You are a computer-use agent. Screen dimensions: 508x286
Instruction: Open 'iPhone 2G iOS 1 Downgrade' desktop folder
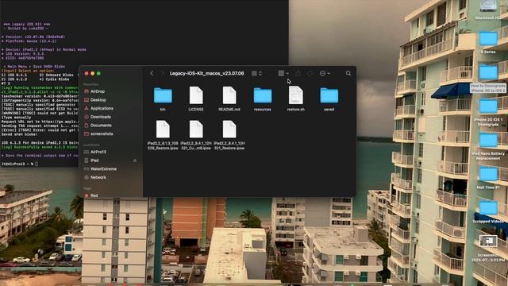click(x=488, y=106)
